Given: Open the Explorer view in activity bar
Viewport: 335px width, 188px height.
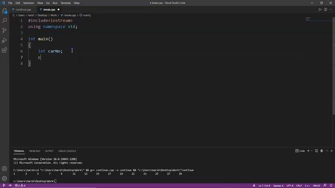Looking at the screenshot, I should (5, 10).
